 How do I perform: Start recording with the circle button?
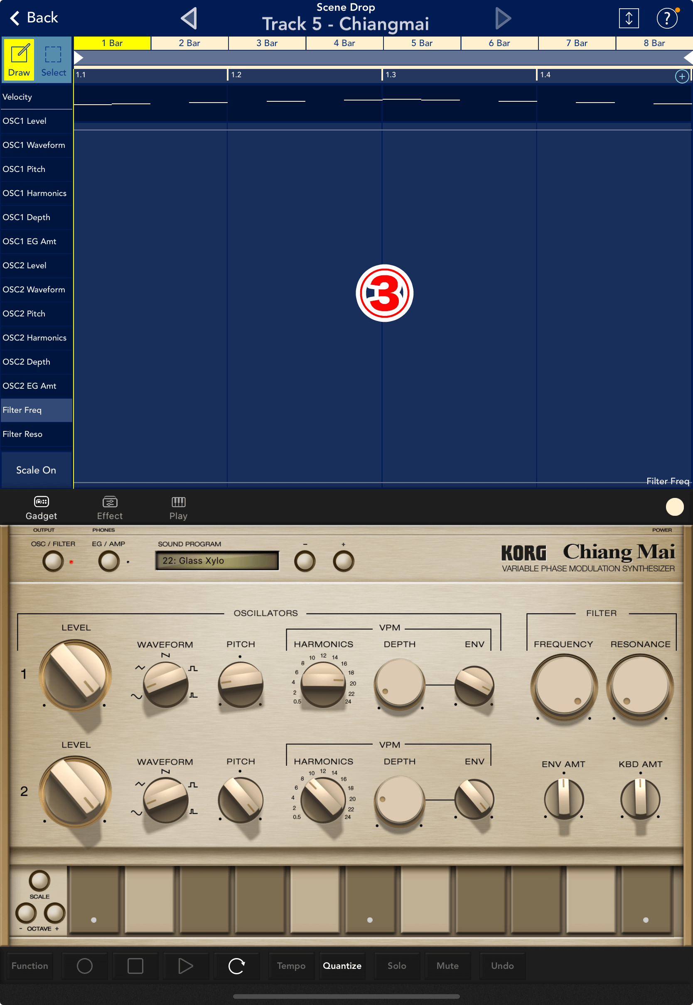(x=85, y=966)
